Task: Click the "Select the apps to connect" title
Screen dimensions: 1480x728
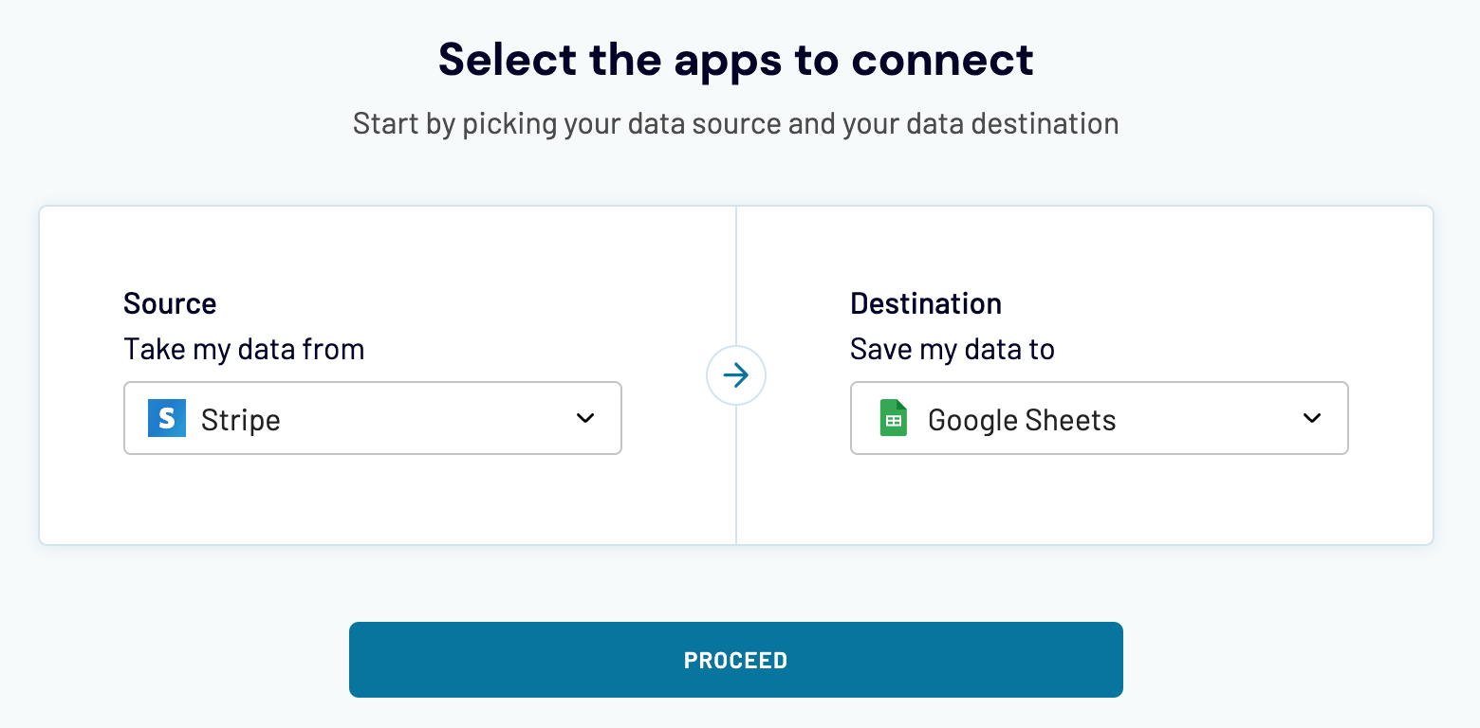Action: pyautogui.click(x=735, y=59)
